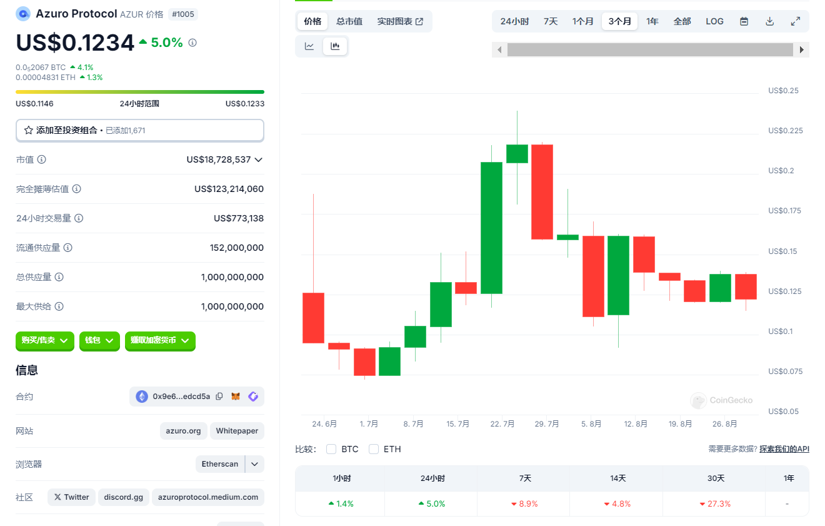The width and height of the screenshot is (825, 526).
Task: Open the 实时图表 tab
Action: (x=400, y=21)
